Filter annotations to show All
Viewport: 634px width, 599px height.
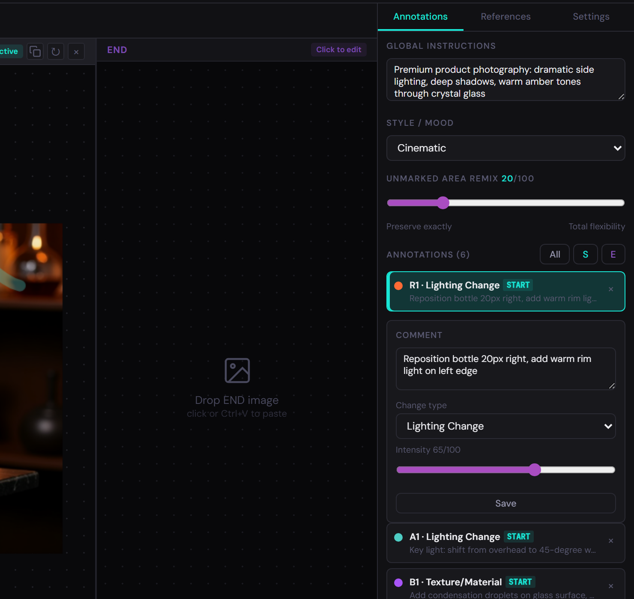click(555, 255)
